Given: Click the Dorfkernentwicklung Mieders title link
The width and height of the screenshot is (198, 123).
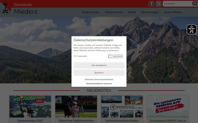Looking at the screenshot, I should pyautogui.click(x=122, y=120).
